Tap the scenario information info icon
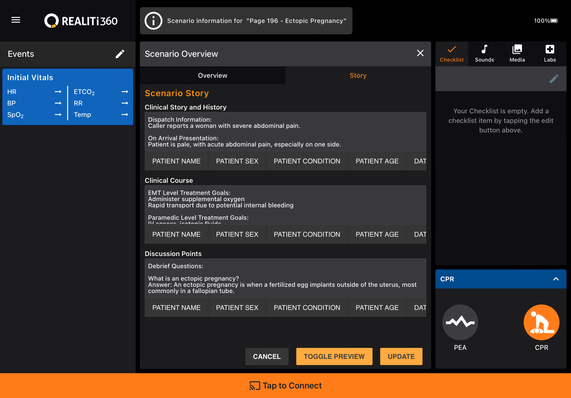The width and height of the screenshot is (571, 398). pos(153,21)
